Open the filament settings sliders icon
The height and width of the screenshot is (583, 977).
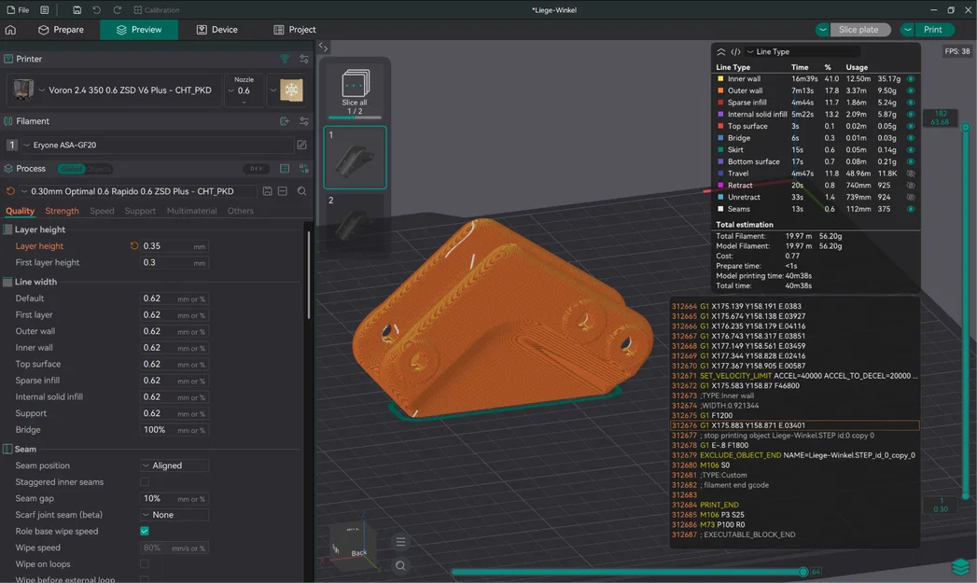304,121
